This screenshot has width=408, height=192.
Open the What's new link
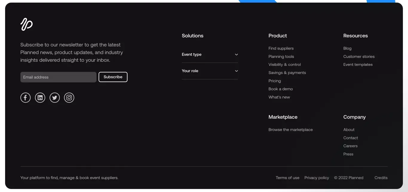click(x=279, y=97)
